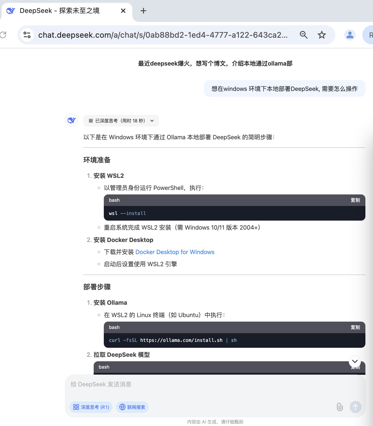Toggle 联网搜索 web search

click(x=132, y=407)
